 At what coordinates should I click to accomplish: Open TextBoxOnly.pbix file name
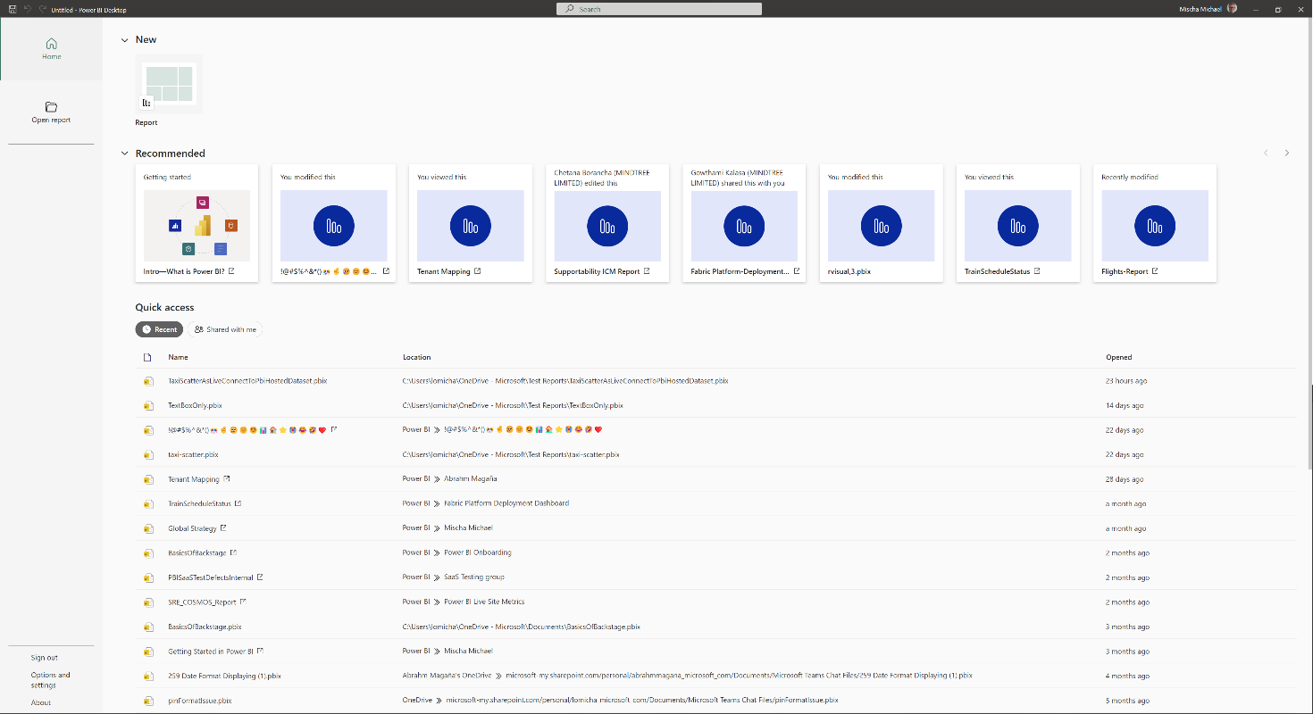click(195, 405)
